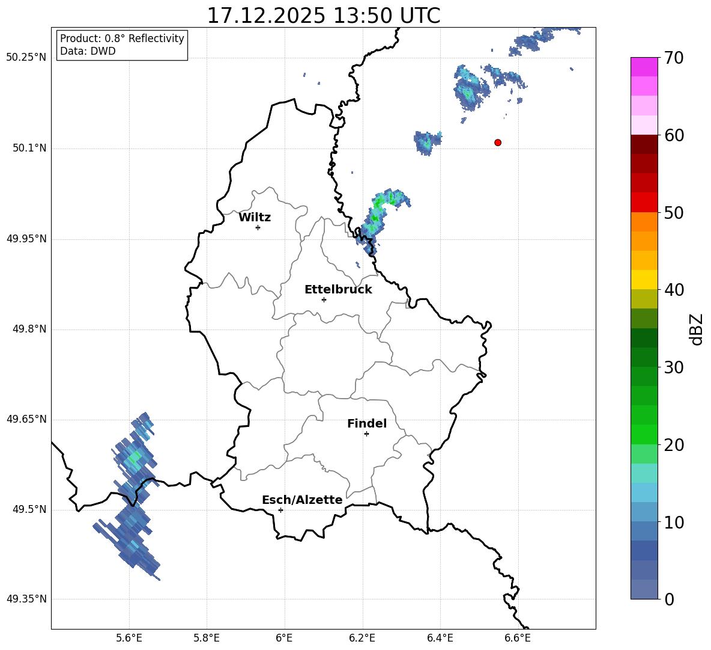Click the Esch/Alzette station cross marker

280,510
